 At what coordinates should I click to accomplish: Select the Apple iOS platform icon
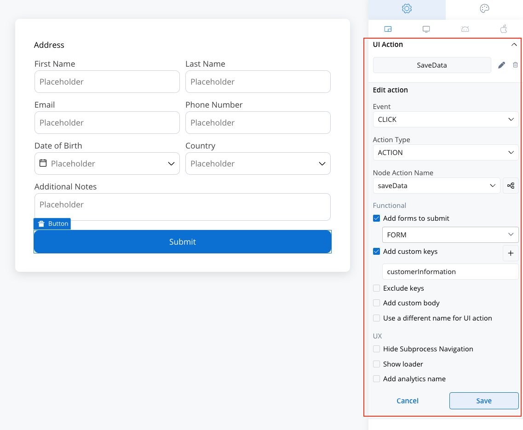[504, 29]
